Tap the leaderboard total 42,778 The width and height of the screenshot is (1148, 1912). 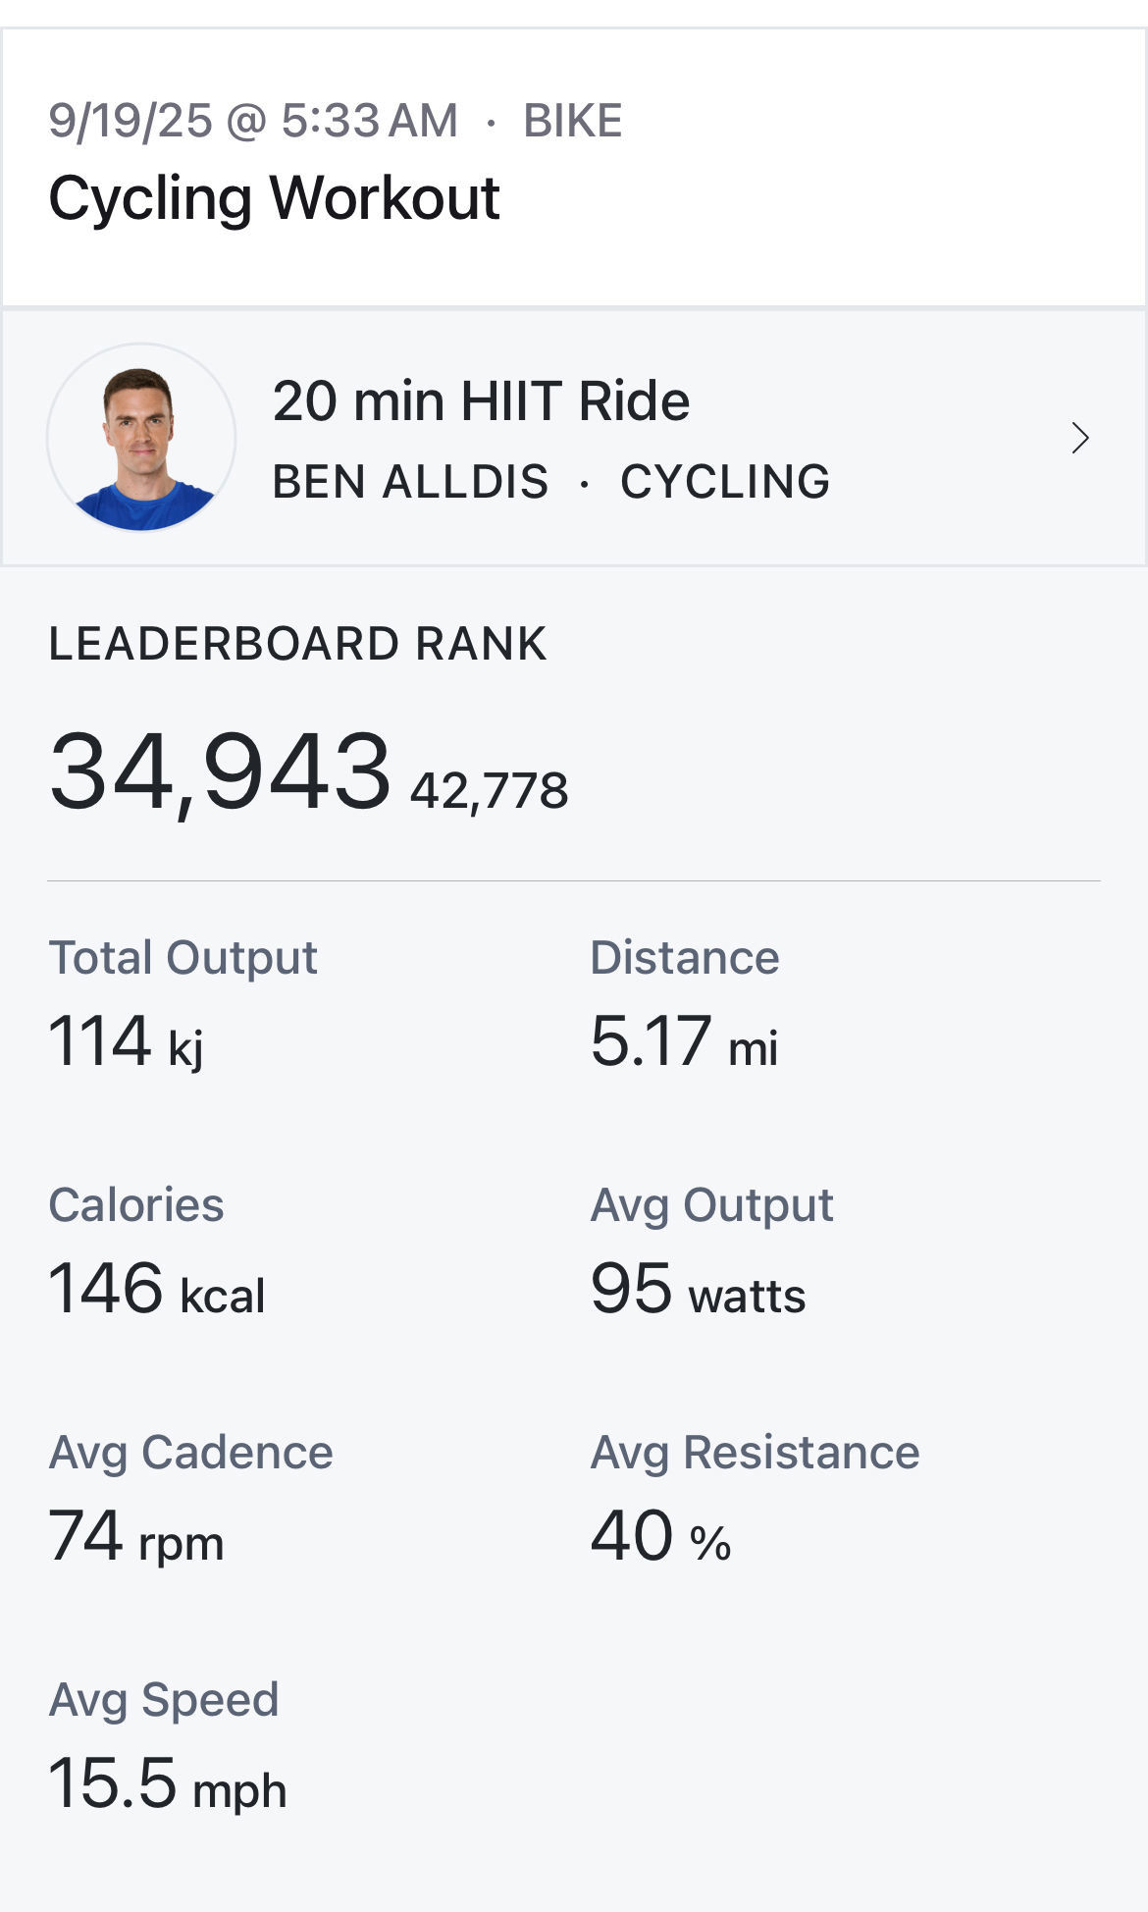coord(489,791)
